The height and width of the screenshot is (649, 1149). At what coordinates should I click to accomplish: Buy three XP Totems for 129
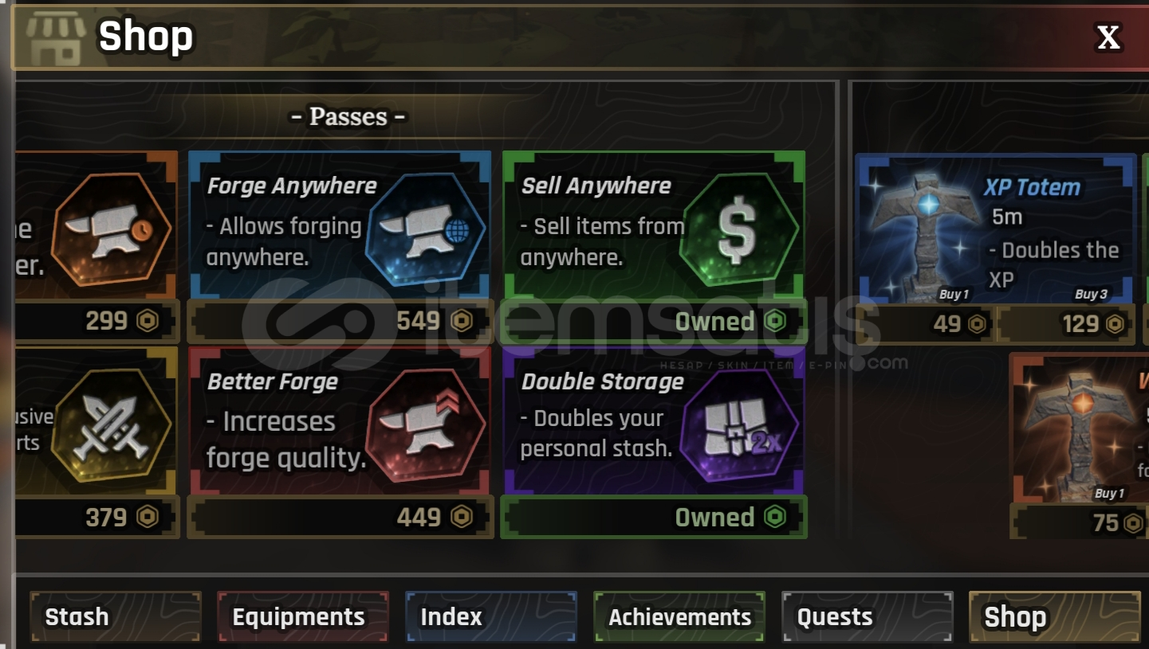click(x=1066, y=324)
